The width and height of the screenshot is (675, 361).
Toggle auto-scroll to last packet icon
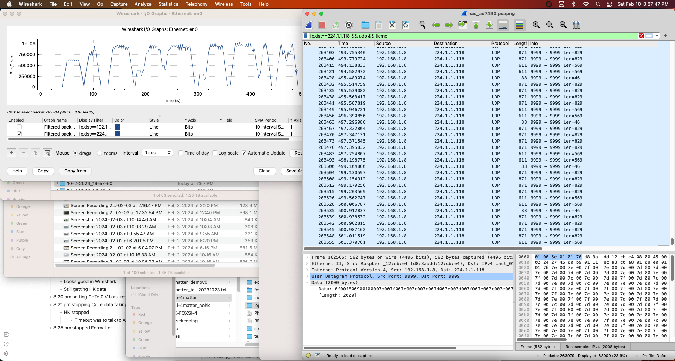click(x=503, y=25)
